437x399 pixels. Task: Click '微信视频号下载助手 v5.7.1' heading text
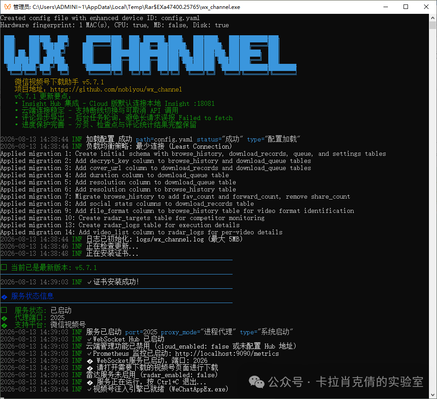(x=59, y=82)
